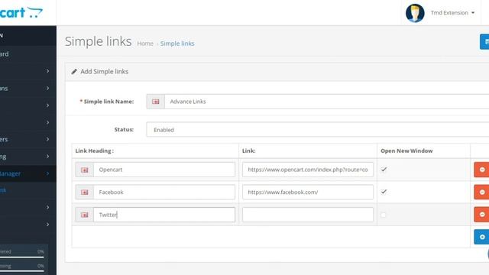Click the 'Link Heading :' column header
This screenshot has width=489, height=275.
[x=94, y=151]
